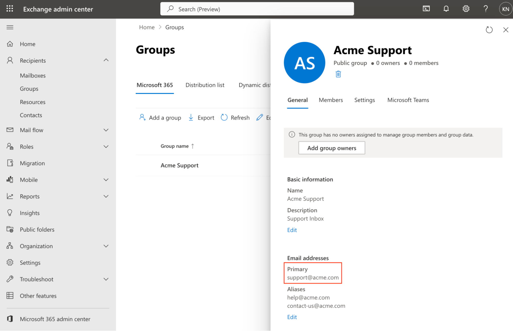513x331 pixels.
Task: Open Mailboxes under Recipients
Action: tap(33, 75)
